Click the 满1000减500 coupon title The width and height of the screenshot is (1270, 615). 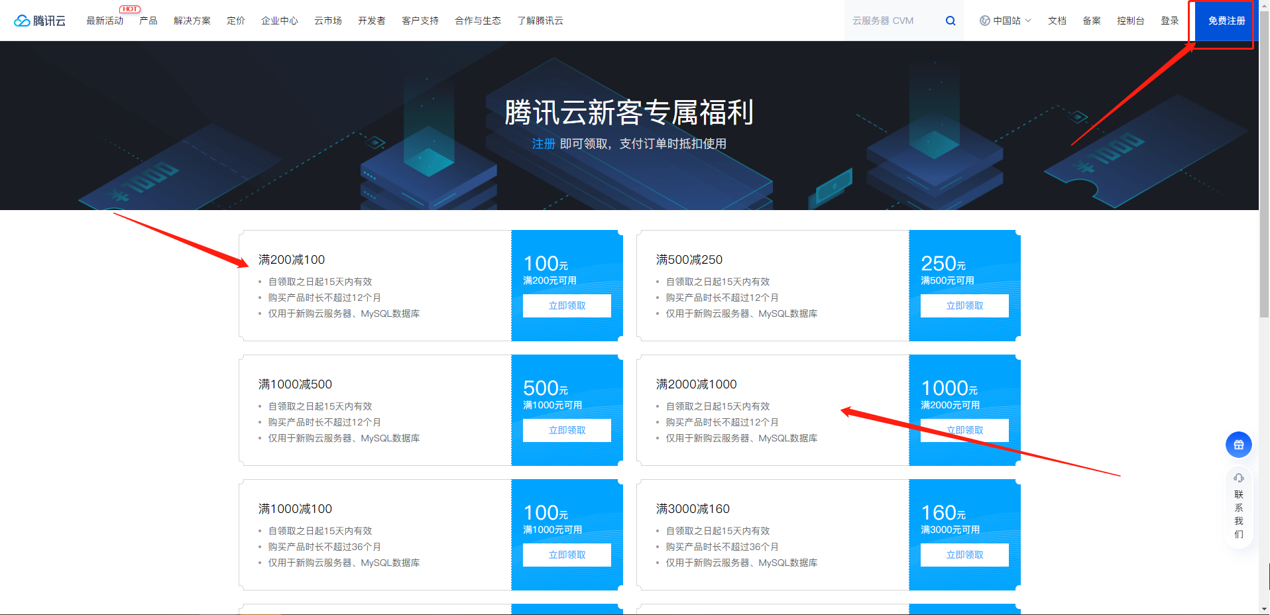(295, 384)
